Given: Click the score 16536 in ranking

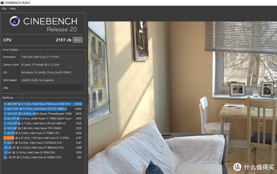Looking at the screenshot, I should pos(78,104).
